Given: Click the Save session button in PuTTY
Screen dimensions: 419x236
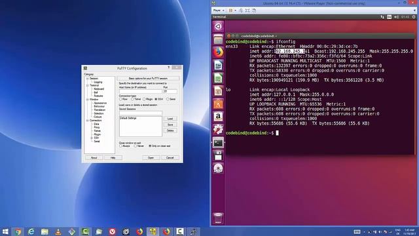Looking at the screenshot, I should pyautogui.click(x=170, y=125).
